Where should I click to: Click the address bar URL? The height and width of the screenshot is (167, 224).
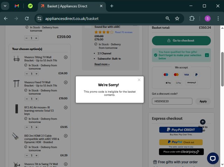click(72, 18)
